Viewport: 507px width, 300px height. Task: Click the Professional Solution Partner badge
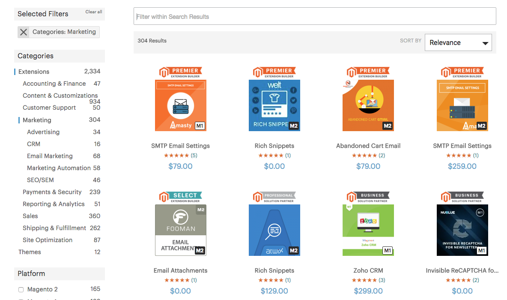tap(274, 197)
